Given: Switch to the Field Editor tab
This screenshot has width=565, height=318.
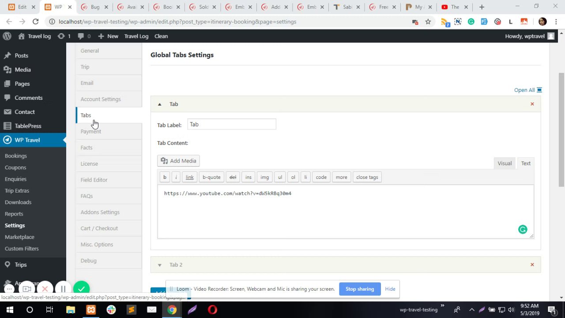Looking at the screenshot, I should (109, 180).
